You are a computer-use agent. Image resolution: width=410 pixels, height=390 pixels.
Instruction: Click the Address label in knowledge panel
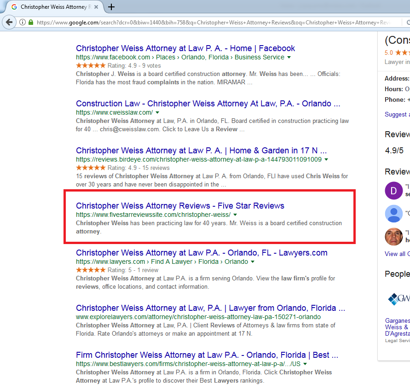coord(397,78)
